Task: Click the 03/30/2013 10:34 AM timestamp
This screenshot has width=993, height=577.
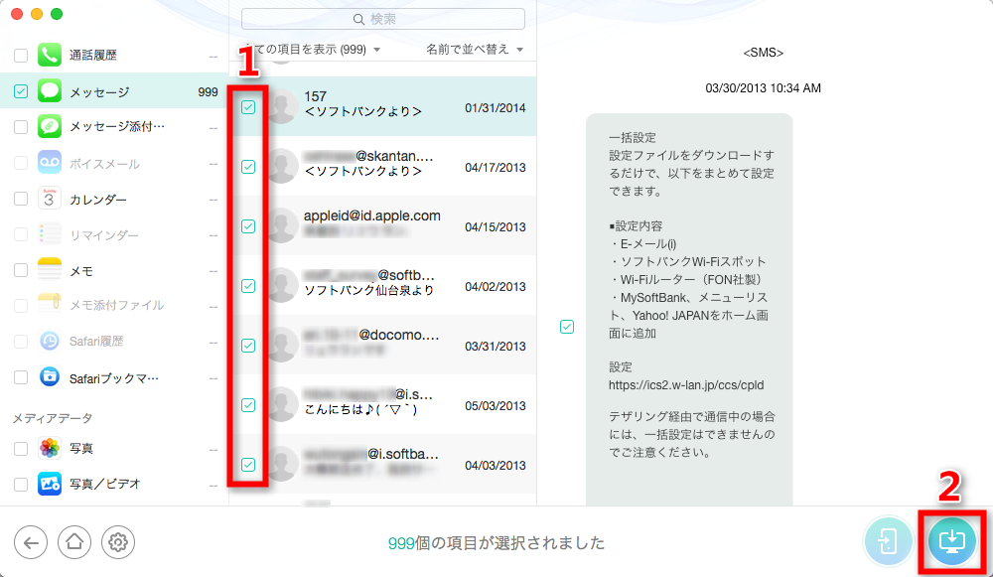Action: tap(763, 88)
